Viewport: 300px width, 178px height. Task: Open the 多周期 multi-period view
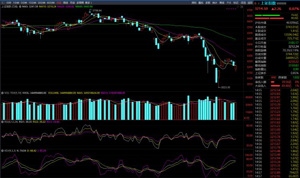tap(80, 3)
